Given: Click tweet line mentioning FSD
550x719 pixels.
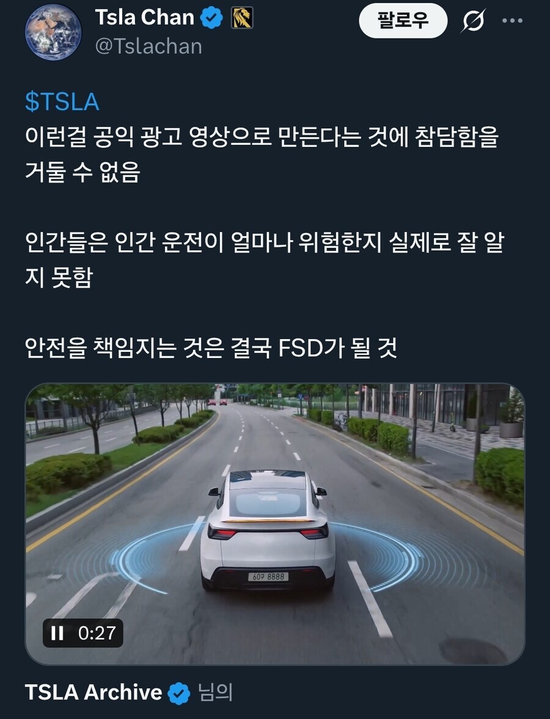Looking at the screenshot, I should [211, 348].
